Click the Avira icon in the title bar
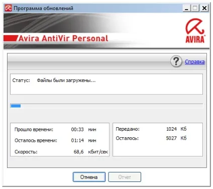The width and height of the screenshot is (213, 189). coord(8,8)
